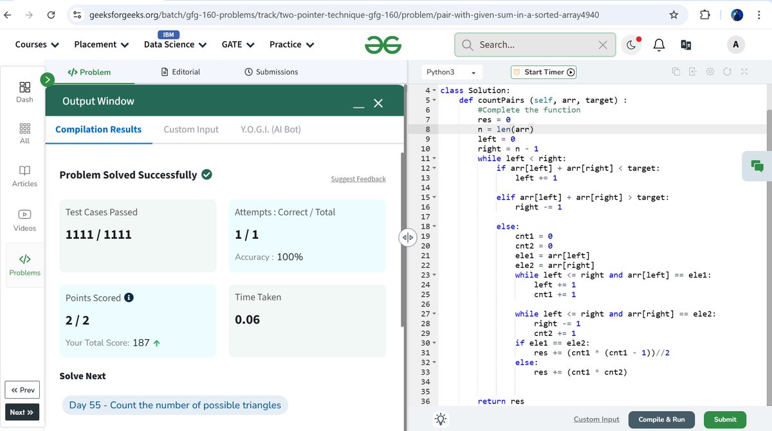Open All in the left sidebar
772x431 pixels.
24,134
